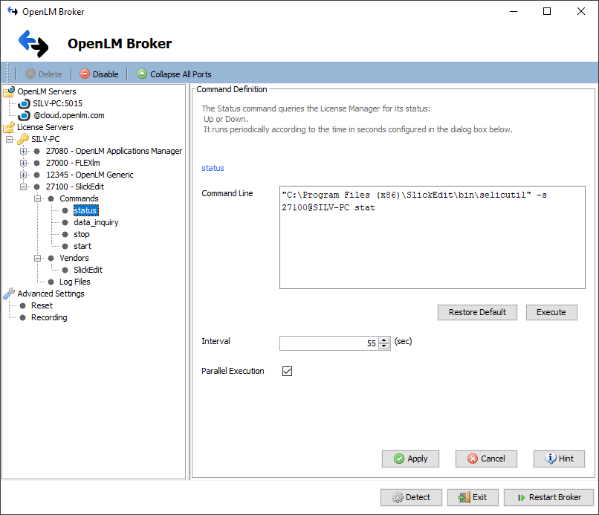Click the Collapse All Ports toolbar icon
This screenshot has height=515, width=599.
point(143,74)
